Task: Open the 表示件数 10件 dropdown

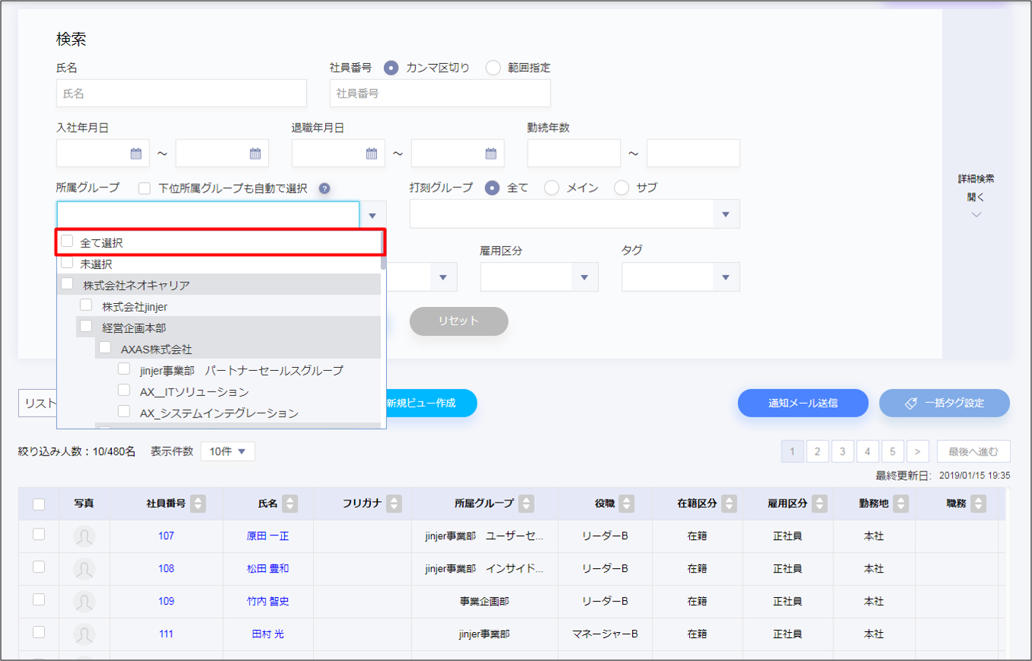Action: [x=228, y=452]
